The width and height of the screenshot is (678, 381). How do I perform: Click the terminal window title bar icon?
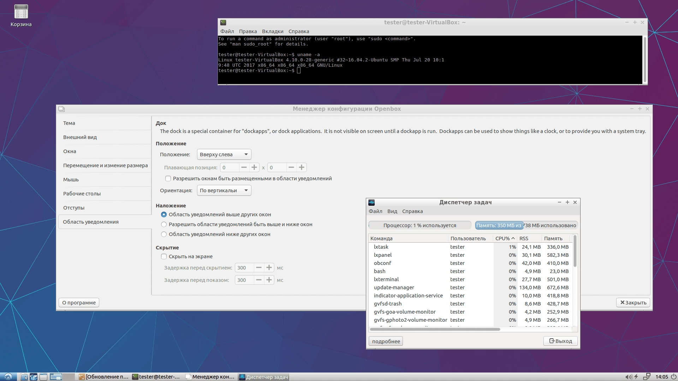(223, 22)
